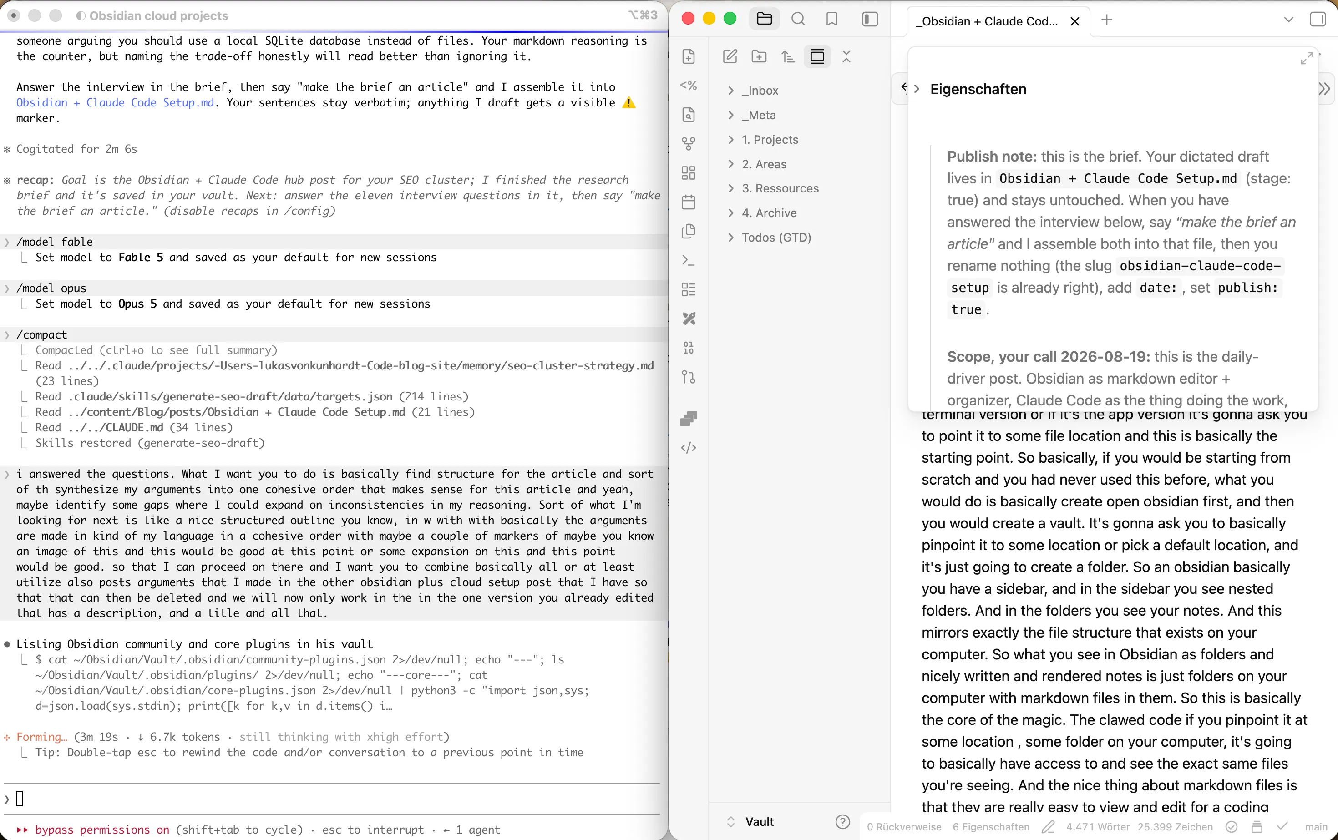The width and height of the screenshot is (1338, 840).
Task: Toggle the Obsidian left sidebar
Action: tap(870, 20)
